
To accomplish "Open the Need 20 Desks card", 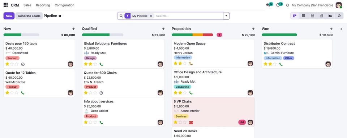I will point(213,133).
